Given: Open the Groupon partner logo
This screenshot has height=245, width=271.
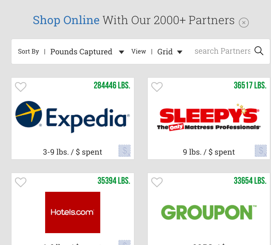Looking at the screenshot, I should [209, 212].
